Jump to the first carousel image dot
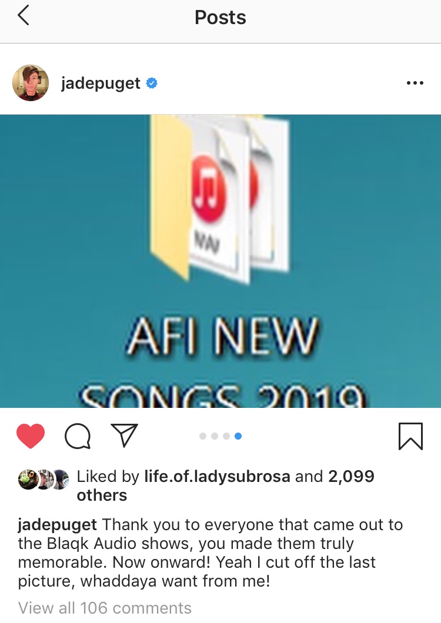Image resolution: width=441 pixels, height=623 pixels. pos(203,436)
